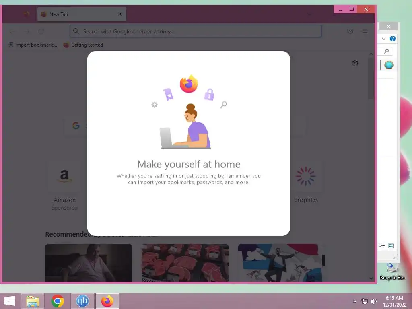Image resolution: width=412 pixels, height=309 pixels.
Task: Switch to large icons view in background window
Action: 391,246
